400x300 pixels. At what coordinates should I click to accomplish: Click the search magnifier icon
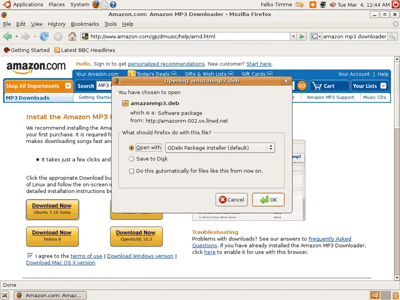392,36
